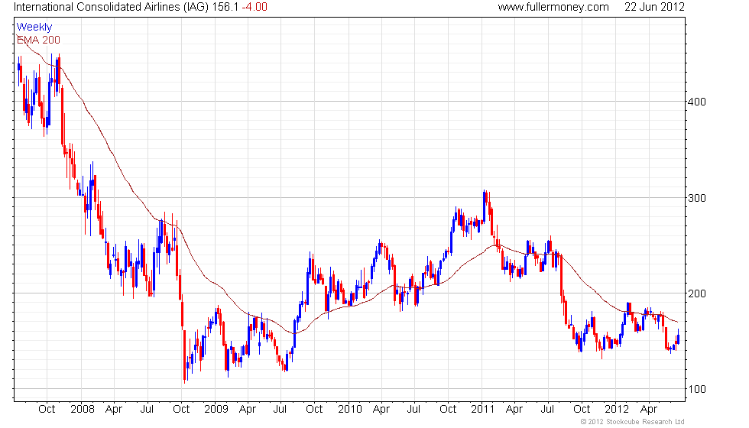Click the 100 price axis label
This screenshot has width=749, height=428.
tap(696, 389)
